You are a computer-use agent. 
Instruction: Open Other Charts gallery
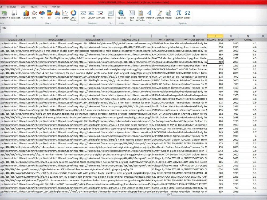click(x=73, y=15)
